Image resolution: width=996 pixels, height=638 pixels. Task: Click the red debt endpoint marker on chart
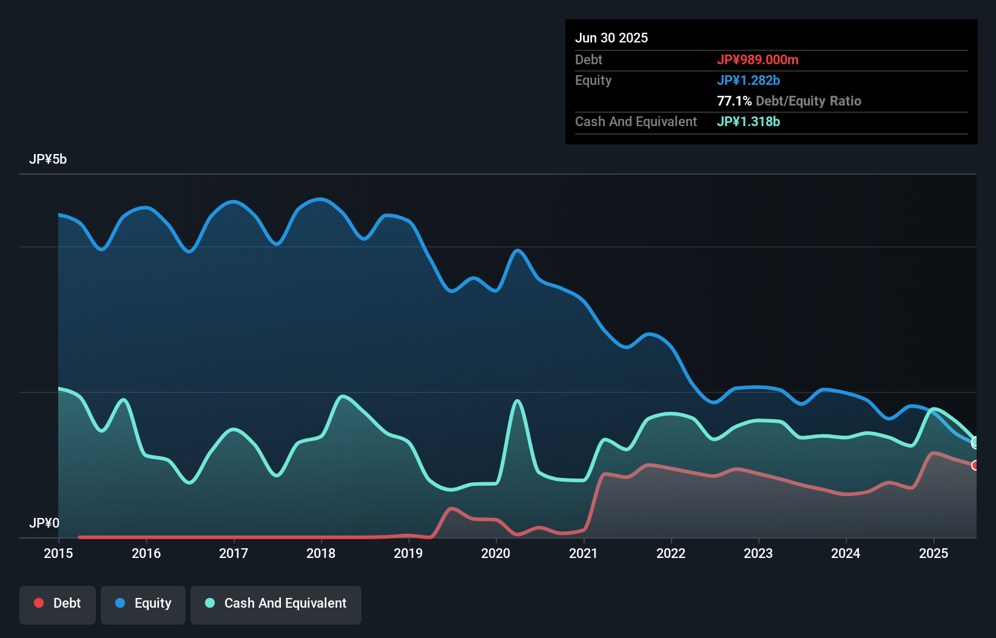point(974,465)
